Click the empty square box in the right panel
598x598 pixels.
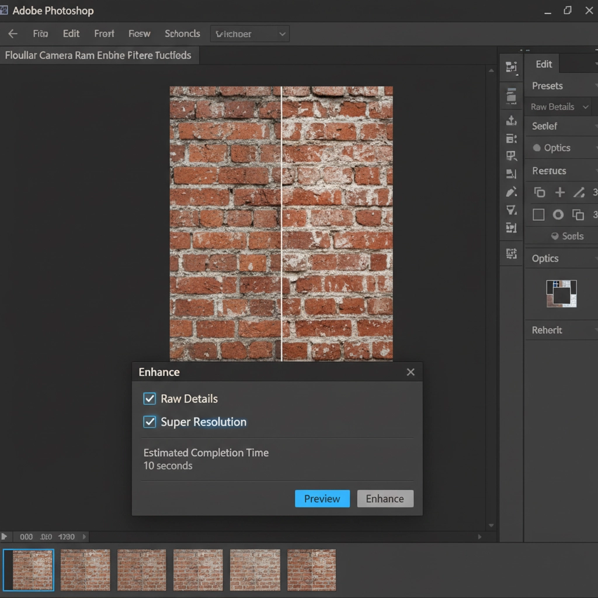538,214
